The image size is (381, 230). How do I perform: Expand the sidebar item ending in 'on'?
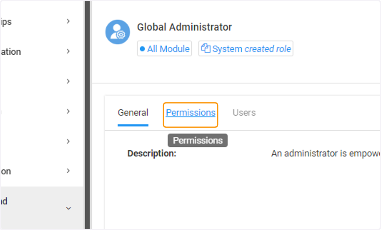[68, 171]
